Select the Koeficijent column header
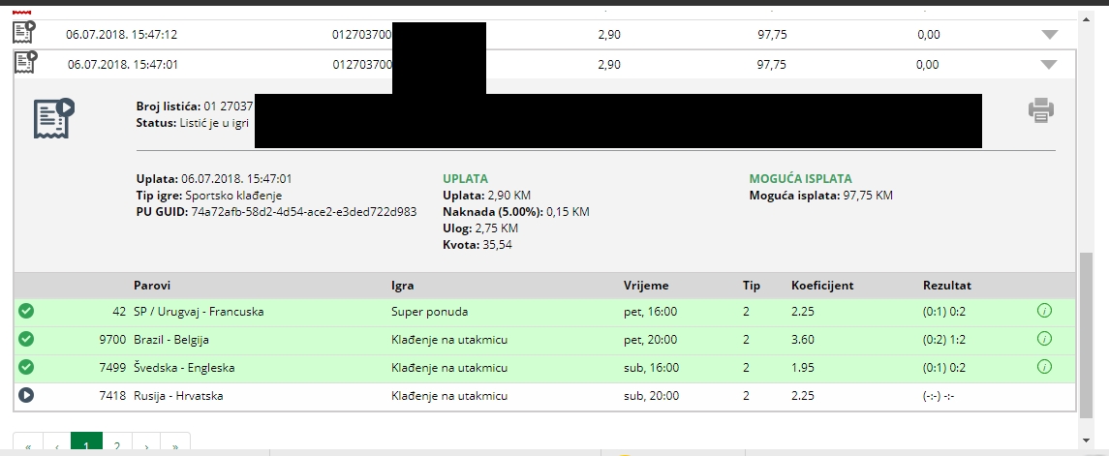Screen dimensions: 1109x456 click(822, 286)
